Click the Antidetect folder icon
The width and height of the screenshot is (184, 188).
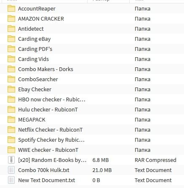(11, 29)
